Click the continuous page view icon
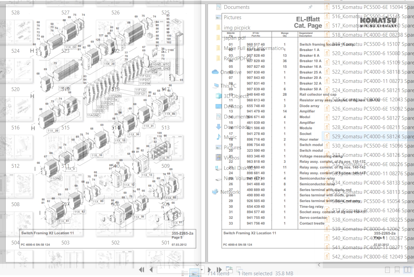Screen dimensions: 414x277 398,270
